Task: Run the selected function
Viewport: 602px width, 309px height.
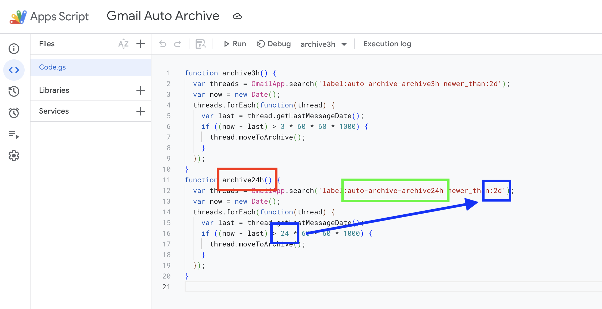Action: (x=235, y=44)
